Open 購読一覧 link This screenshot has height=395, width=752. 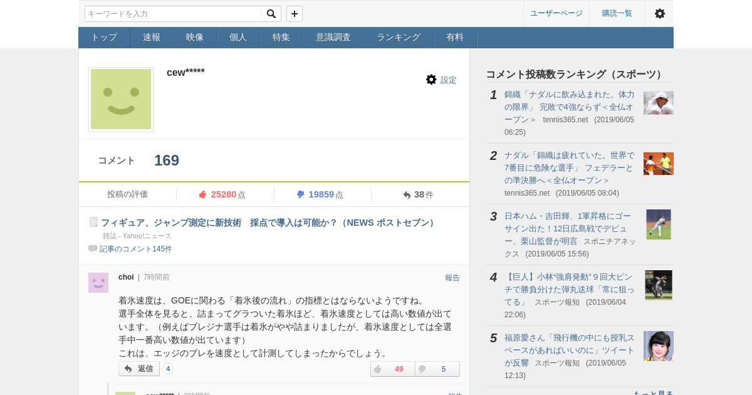point(617,13)
